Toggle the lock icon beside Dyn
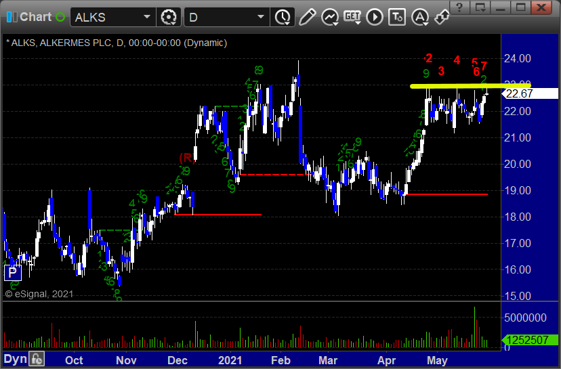 (x=37, y=359)
